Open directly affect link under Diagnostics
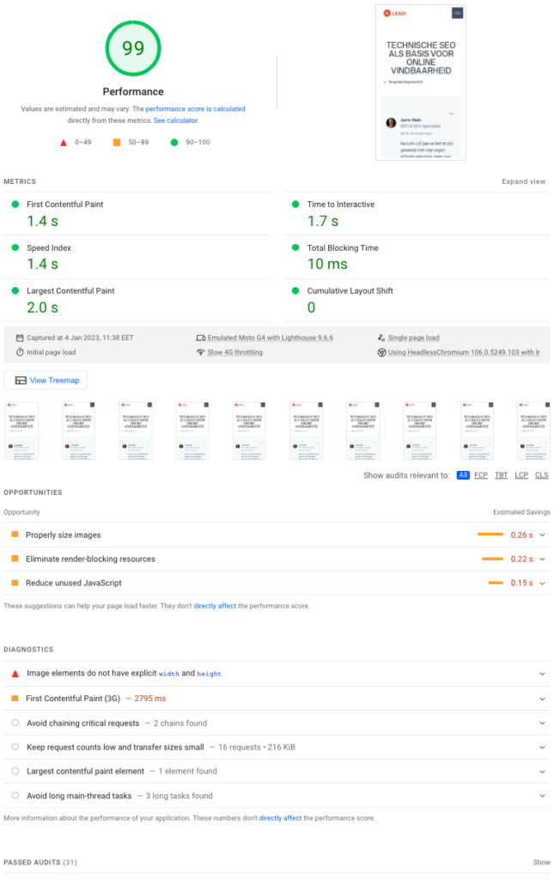Image resolution: width=554 pixels, height=880 pixels. click(x=280, y=818)
